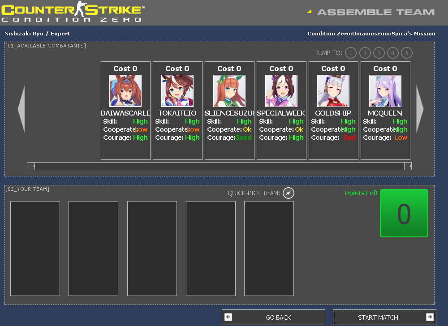Click the MCQUEEN name label

[x=385, y=113]
